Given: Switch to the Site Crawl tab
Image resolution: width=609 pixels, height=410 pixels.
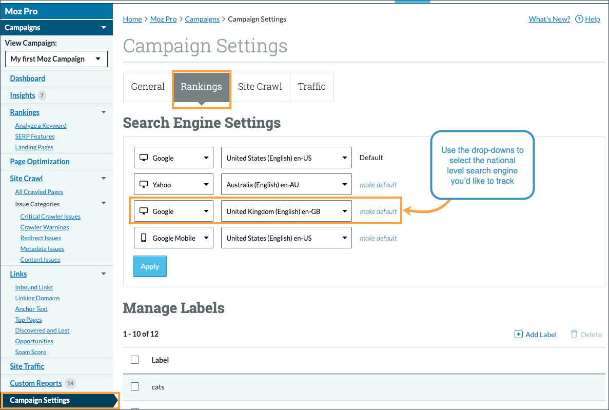Looking at the screenshot, I should (260, 87).
